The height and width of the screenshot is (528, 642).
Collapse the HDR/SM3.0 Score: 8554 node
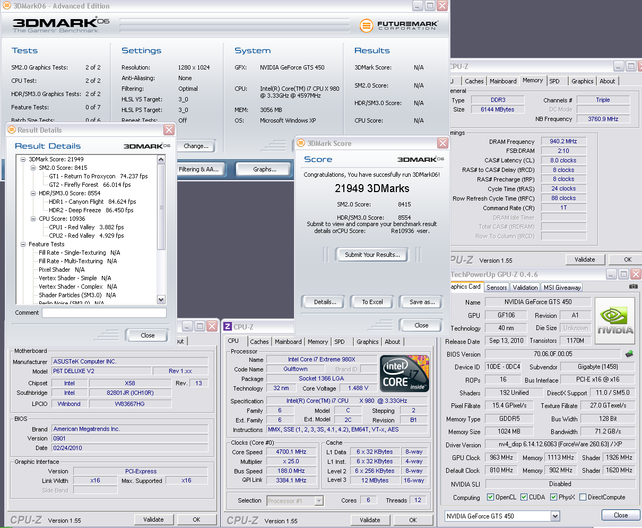point(34,193)
